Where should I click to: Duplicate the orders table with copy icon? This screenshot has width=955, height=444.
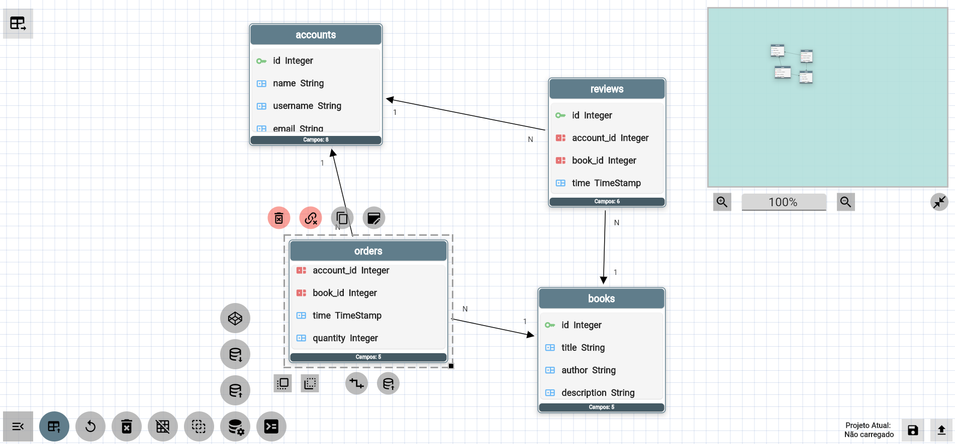coord(342,218)
